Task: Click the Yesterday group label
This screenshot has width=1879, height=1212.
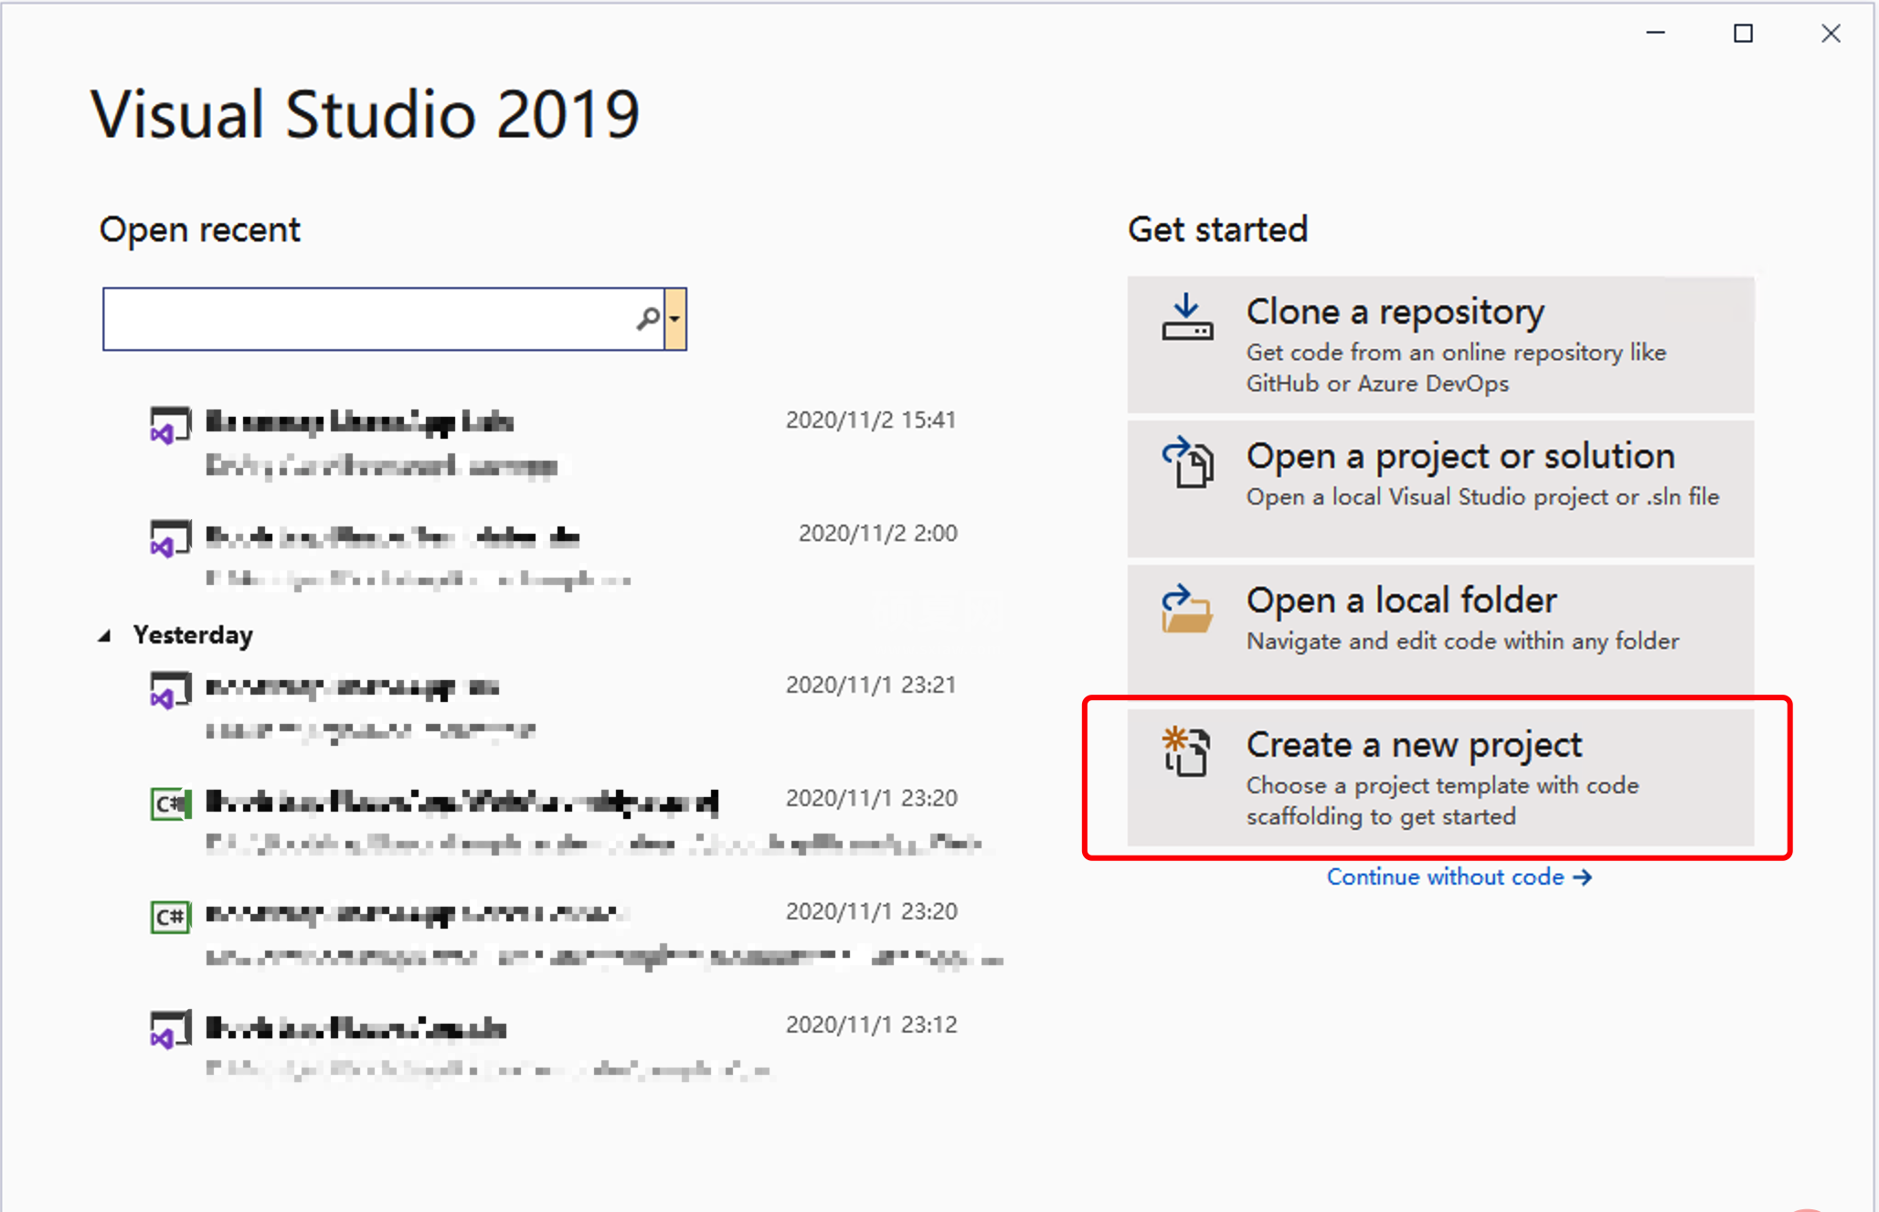Action: click(193, 635)
